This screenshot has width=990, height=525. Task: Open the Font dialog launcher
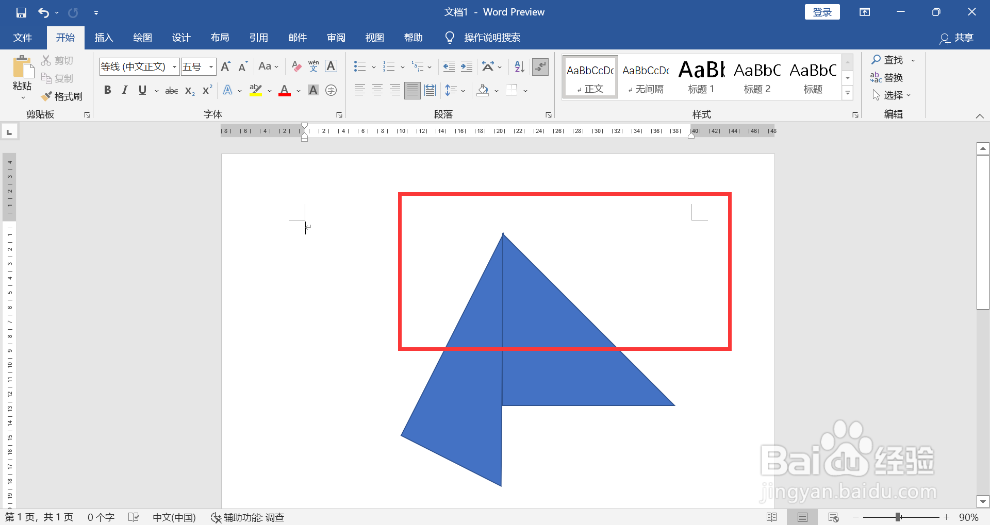tap(339, 115)
